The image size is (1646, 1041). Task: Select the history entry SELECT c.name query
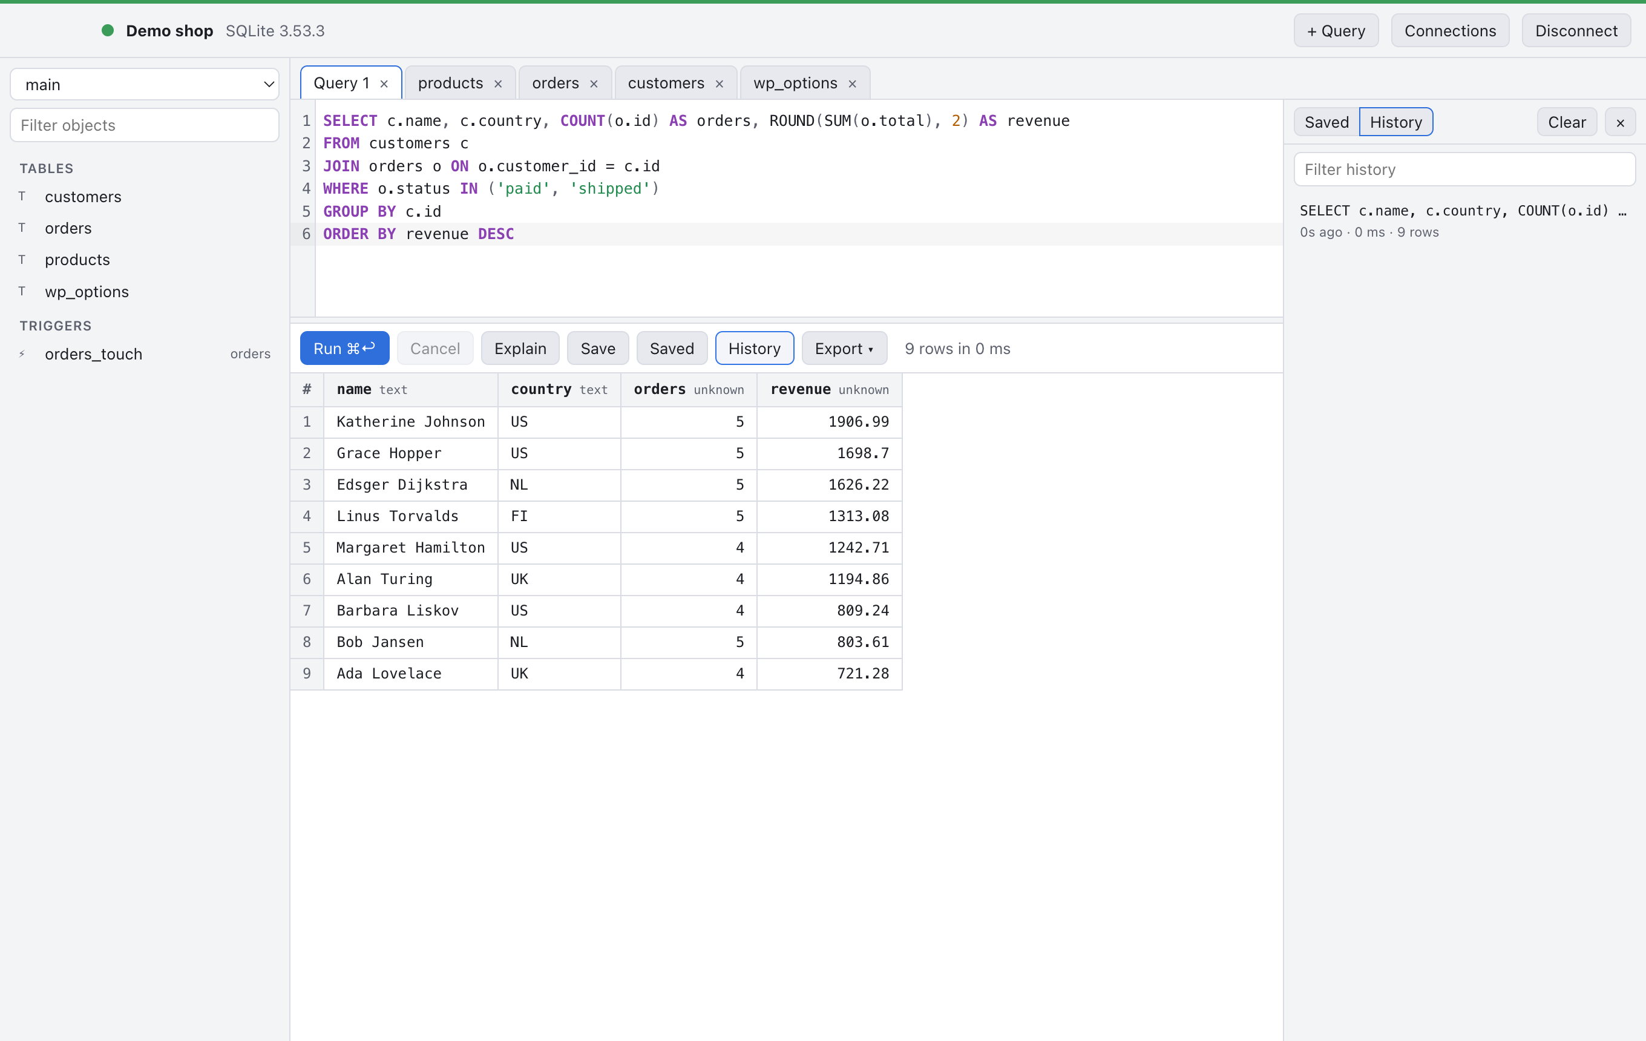1464,221
